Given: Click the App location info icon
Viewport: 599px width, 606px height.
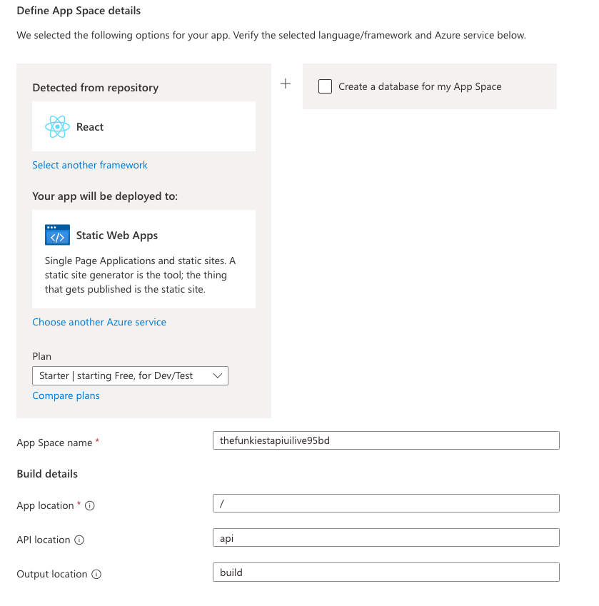Looking at the screenshot, I should tap(90, 506).
